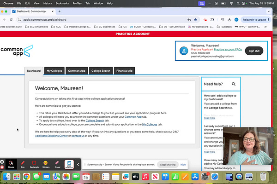Open the Practice account FAQs link

point(228,50)
